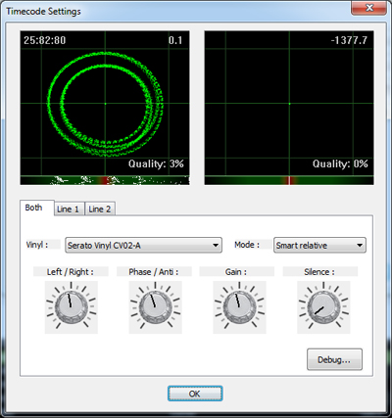Viewport: 392px width, 418px height.
Task: Open the Mode dropdown showing Smart relative
Action: [x=319, y=245]
